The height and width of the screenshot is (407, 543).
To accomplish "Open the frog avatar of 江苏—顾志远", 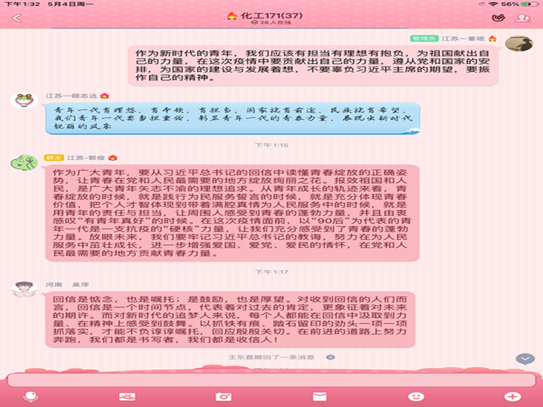I will pyautogui.click(x=24, y=101).
